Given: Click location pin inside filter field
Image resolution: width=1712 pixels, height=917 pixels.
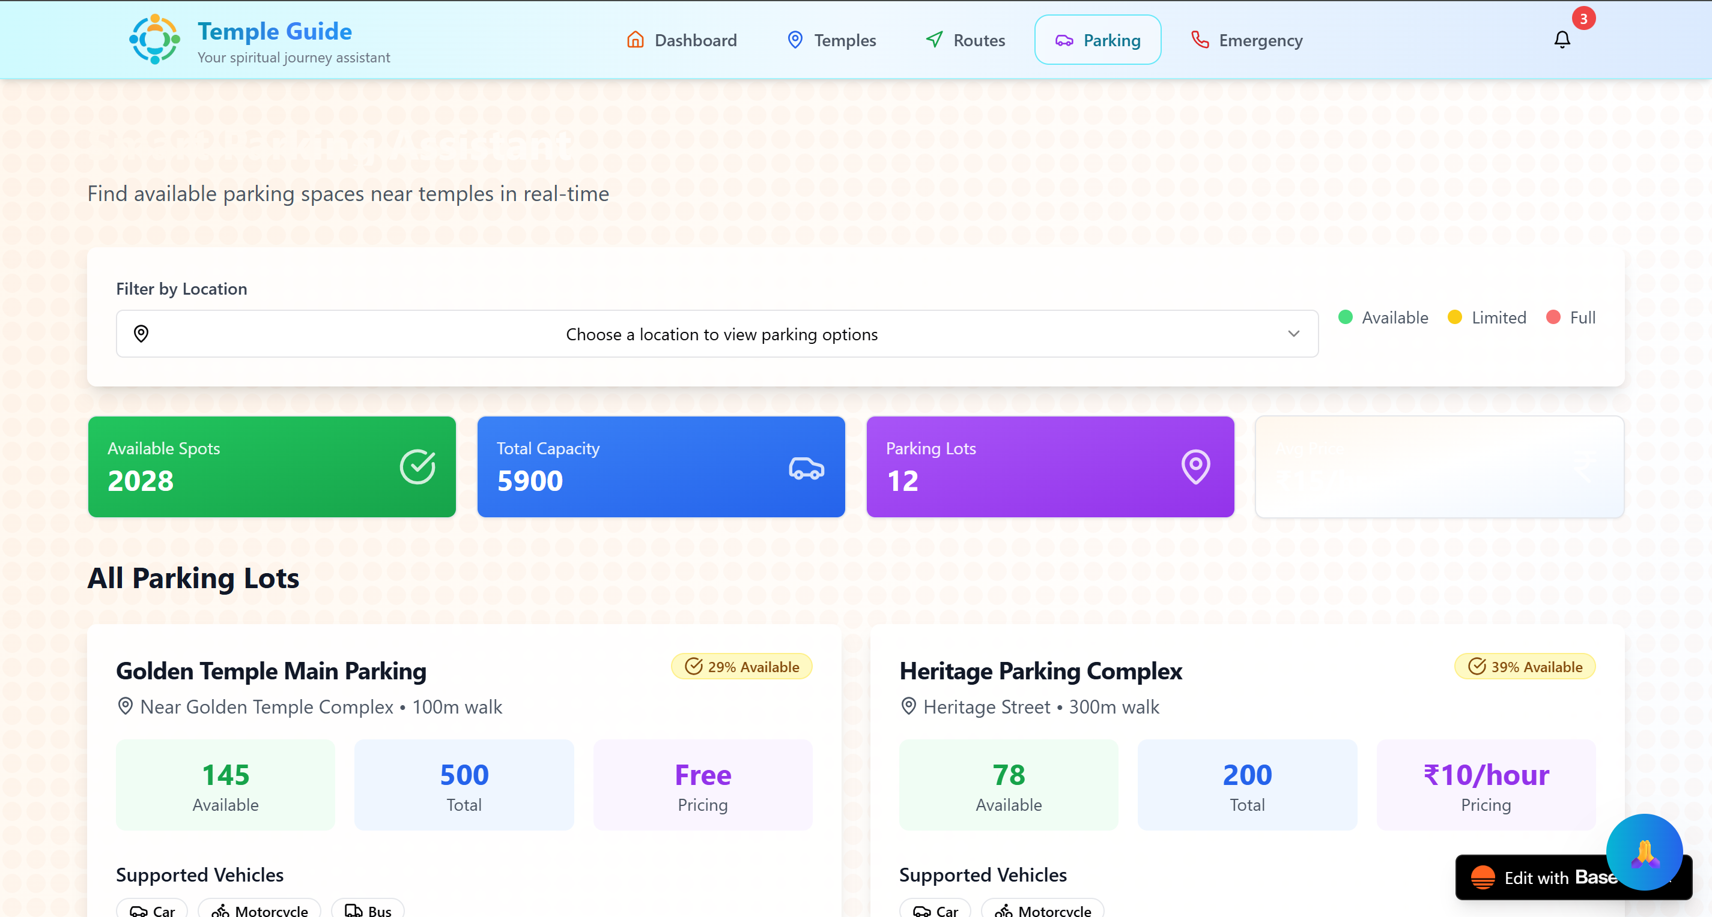Looking at the screenshot, I should point(141,333).
